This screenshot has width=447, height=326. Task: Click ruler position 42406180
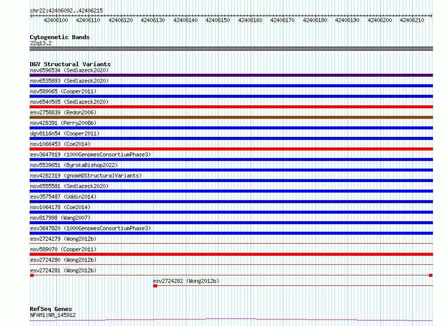pos(315,20)
